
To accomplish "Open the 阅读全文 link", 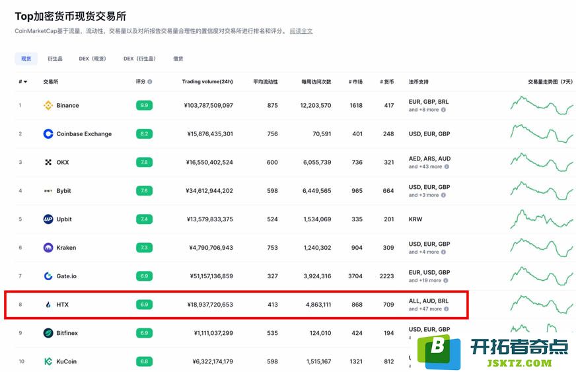I will coord(301,31).
